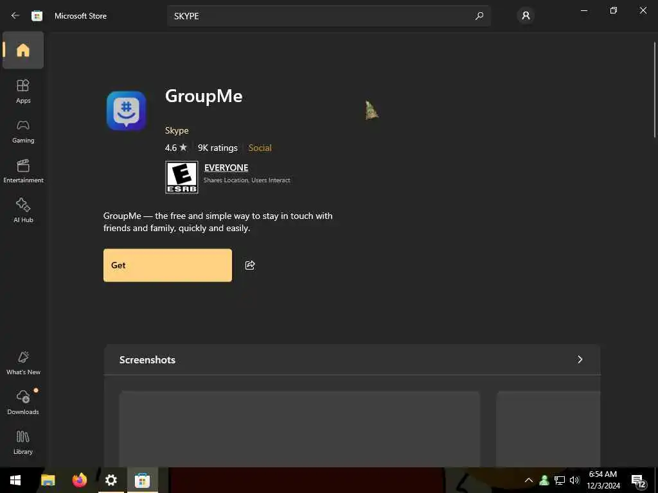Click the taskbar clock and date
This screenshot has width=658, height=493.
click(x=603, y=480)
